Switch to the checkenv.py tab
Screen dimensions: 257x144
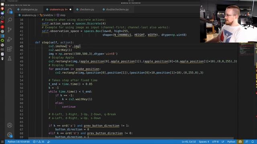tap(87, 10)
